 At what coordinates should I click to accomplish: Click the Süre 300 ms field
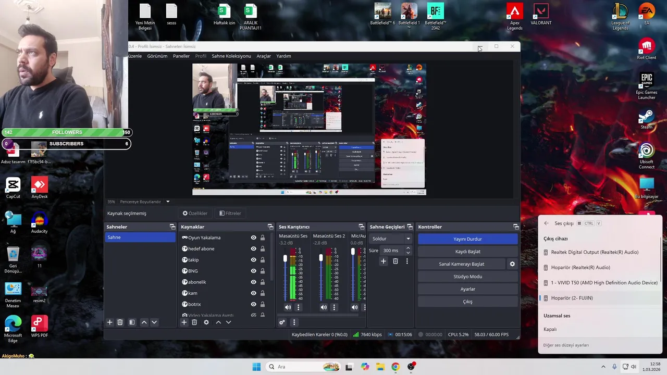click(x=392, y=251)
